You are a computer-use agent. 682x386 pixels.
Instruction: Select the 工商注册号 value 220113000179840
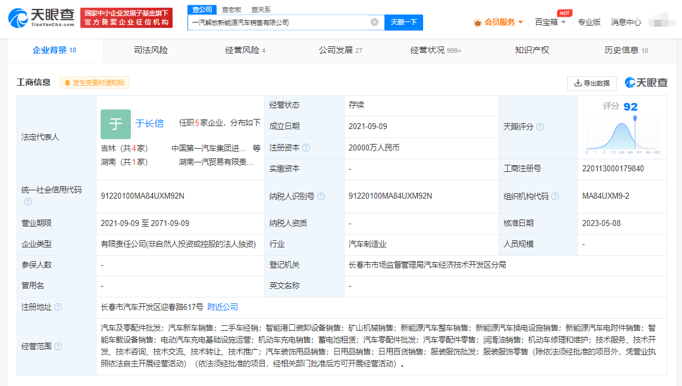(613, 169)
